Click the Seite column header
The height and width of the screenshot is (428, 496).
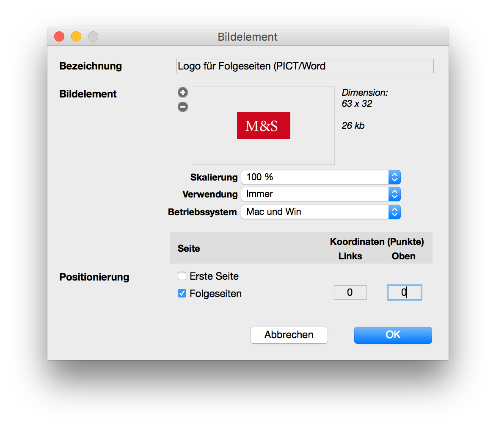coord(188,248)
